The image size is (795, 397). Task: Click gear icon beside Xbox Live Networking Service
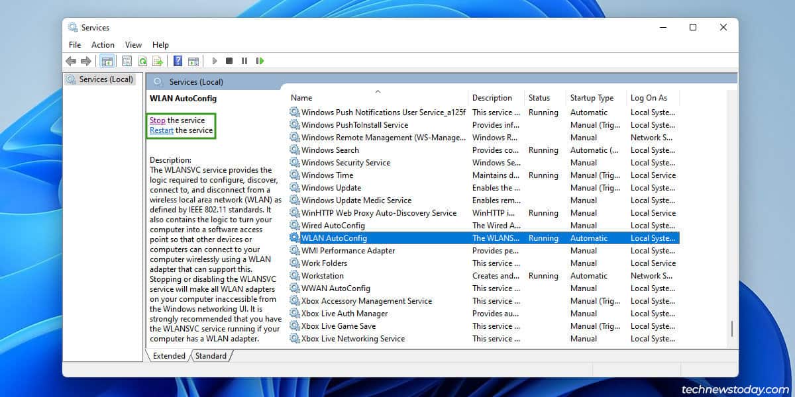pos(295,339)
